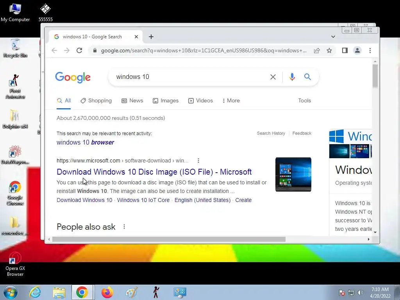400x300 pixels.
Task: Click the vertical scrollbar thumb
Action: [375, 76]
